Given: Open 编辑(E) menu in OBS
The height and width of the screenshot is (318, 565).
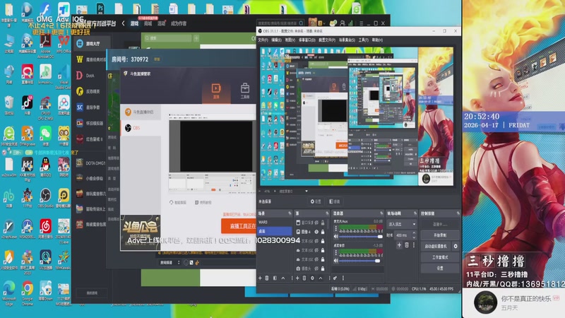Looking at the screenshot, I should click(276, 40).
